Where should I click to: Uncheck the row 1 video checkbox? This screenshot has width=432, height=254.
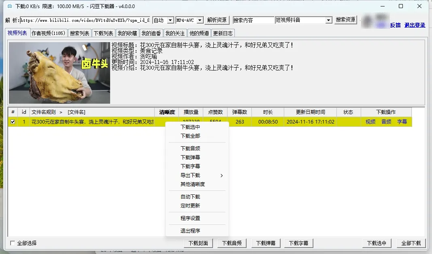13,122
